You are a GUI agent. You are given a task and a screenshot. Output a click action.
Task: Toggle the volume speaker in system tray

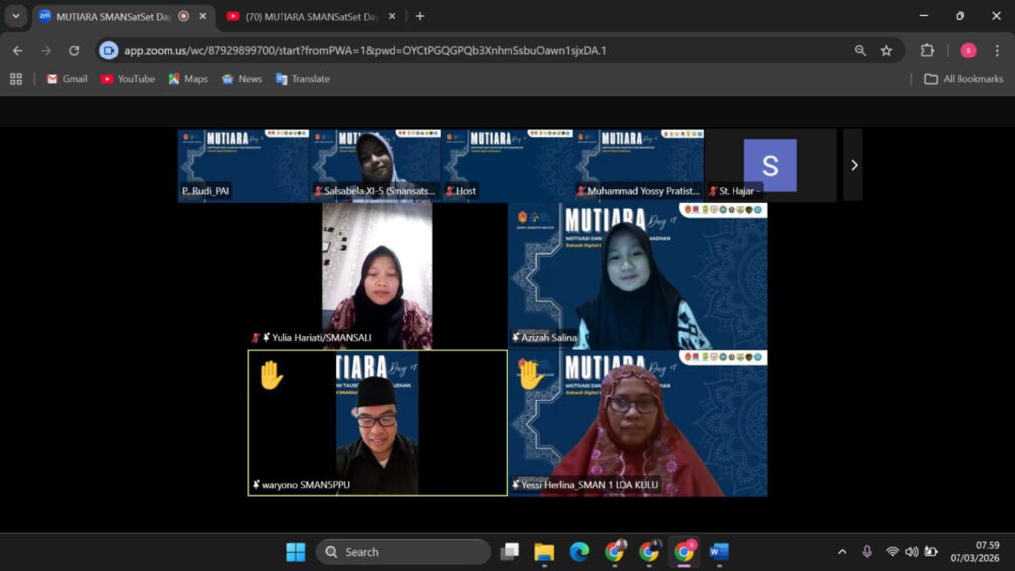pyautogui.click(x=911, y=552)
